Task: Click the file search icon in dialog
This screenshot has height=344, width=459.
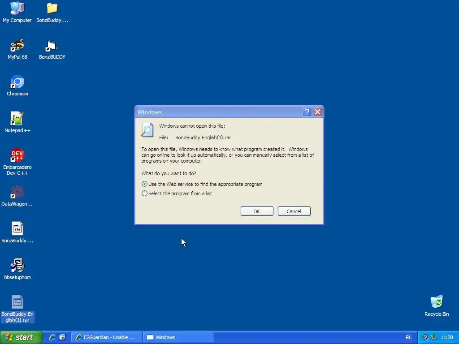Action: (147, 130)
